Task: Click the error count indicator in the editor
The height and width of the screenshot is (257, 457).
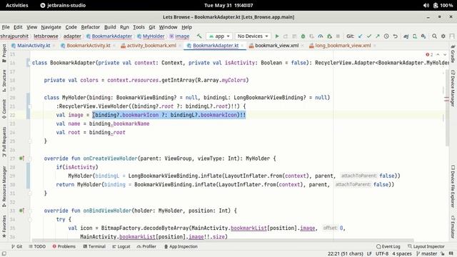Action: (429, 54)
